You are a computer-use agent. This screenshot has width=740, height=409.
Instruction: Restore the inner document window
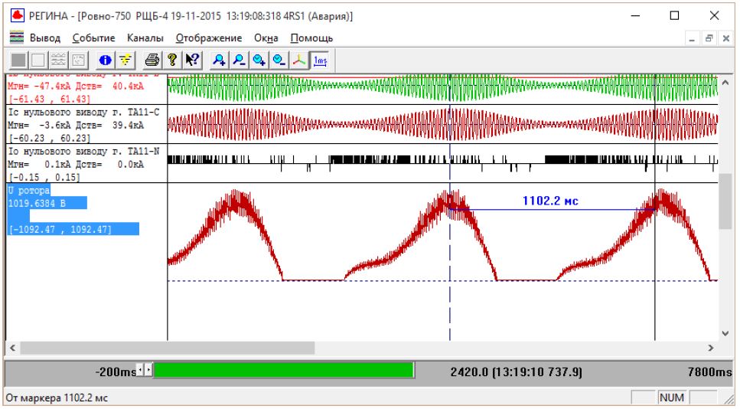709,39
